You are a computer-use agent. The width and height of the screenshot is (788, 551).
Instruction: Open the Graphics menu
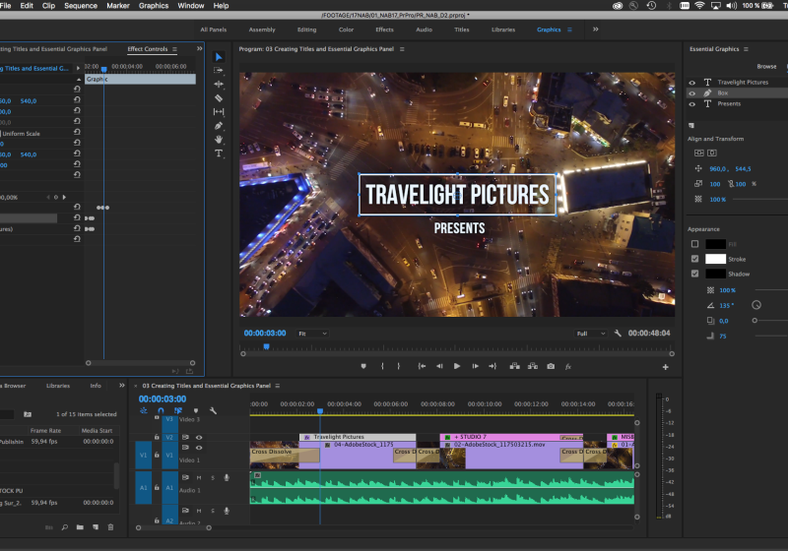(154, 6)
